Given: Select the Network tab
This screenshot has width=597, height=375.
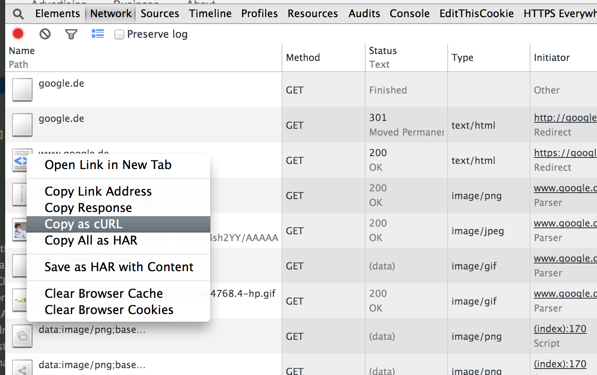Looking at the screenshot, I should coord(111,14).
